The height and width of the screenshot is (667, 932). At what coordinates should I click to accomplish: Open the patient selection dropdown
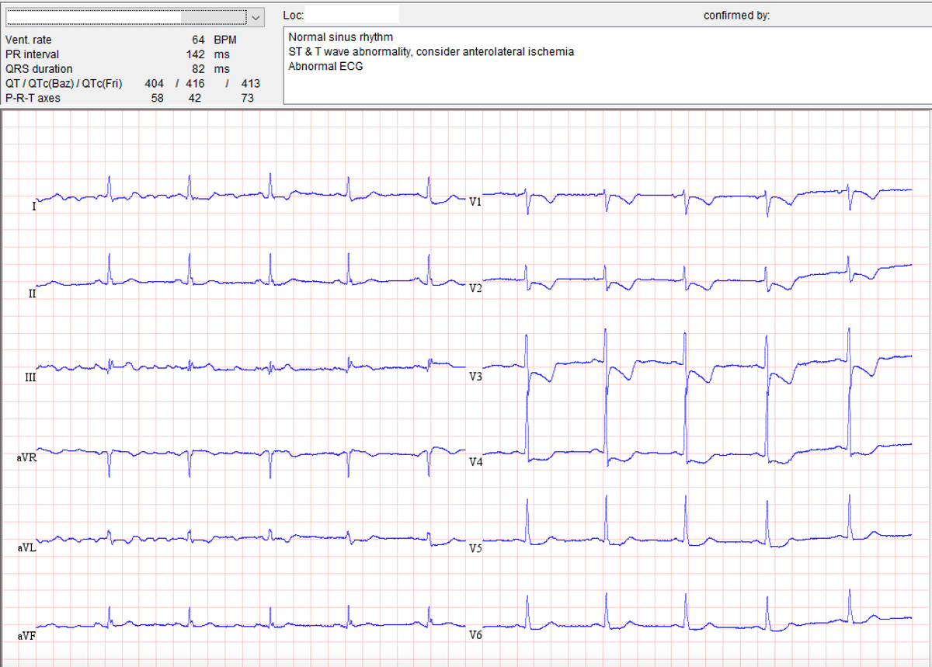pos(257,16)
